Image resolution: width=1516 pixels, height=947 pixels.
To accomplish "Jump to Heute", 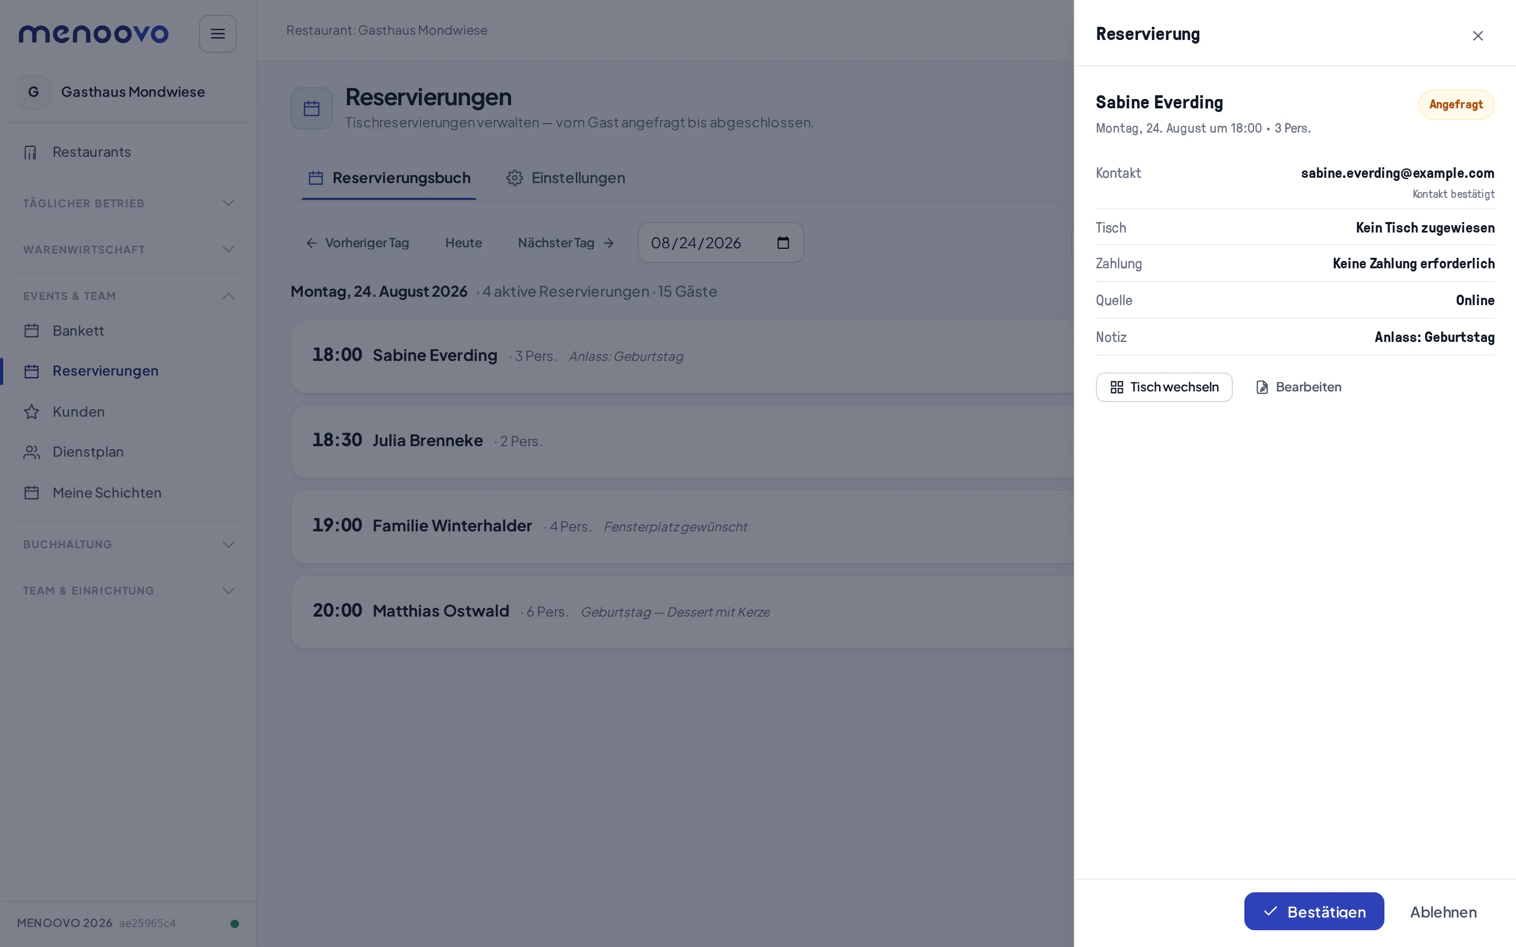I will (464, 243).
